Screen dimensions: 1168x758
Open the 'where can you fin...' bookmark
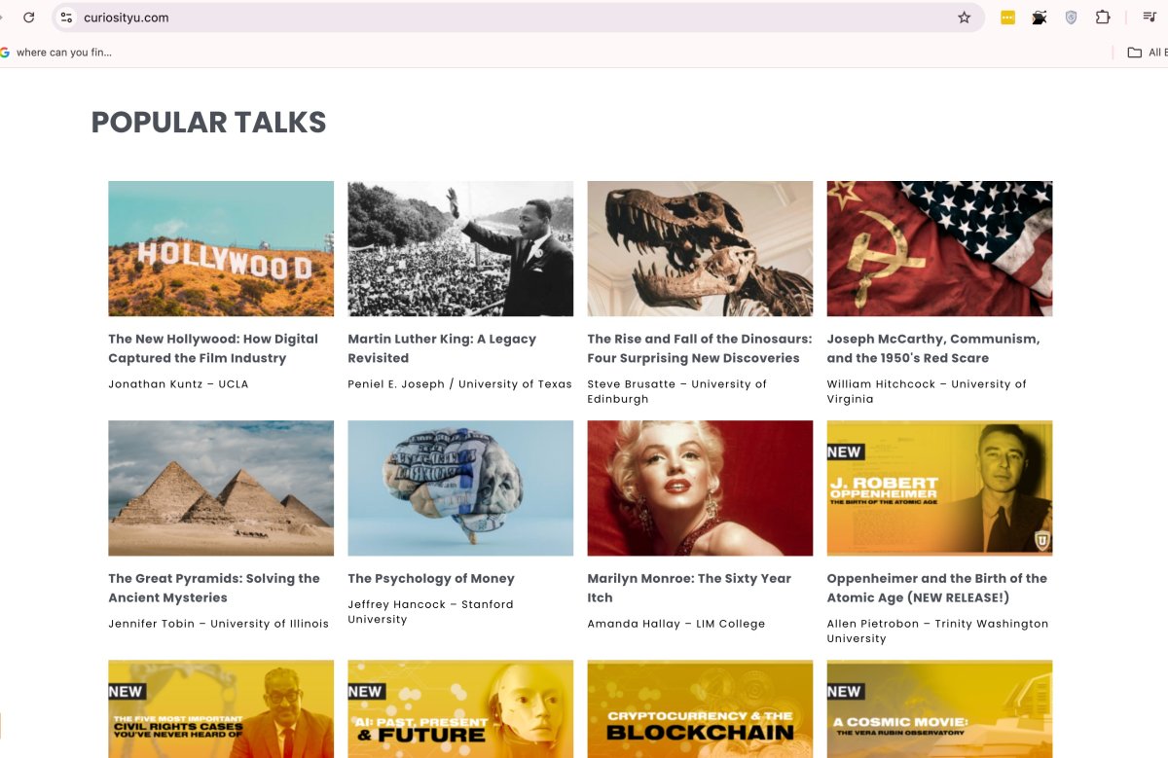58,53
